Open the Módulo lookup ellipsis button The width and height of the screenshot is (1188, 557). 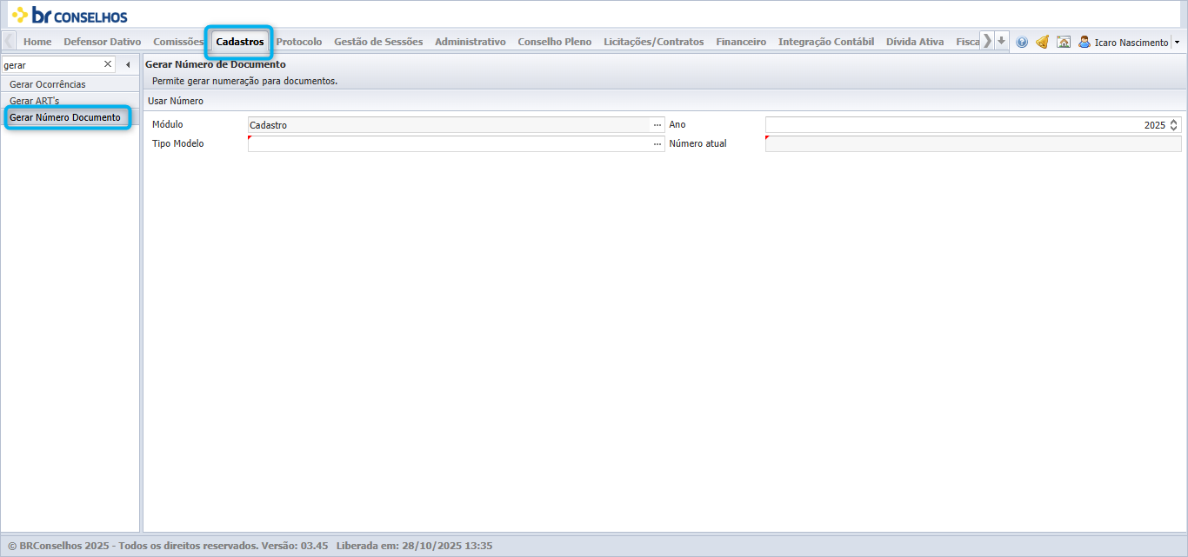point(658,125)
